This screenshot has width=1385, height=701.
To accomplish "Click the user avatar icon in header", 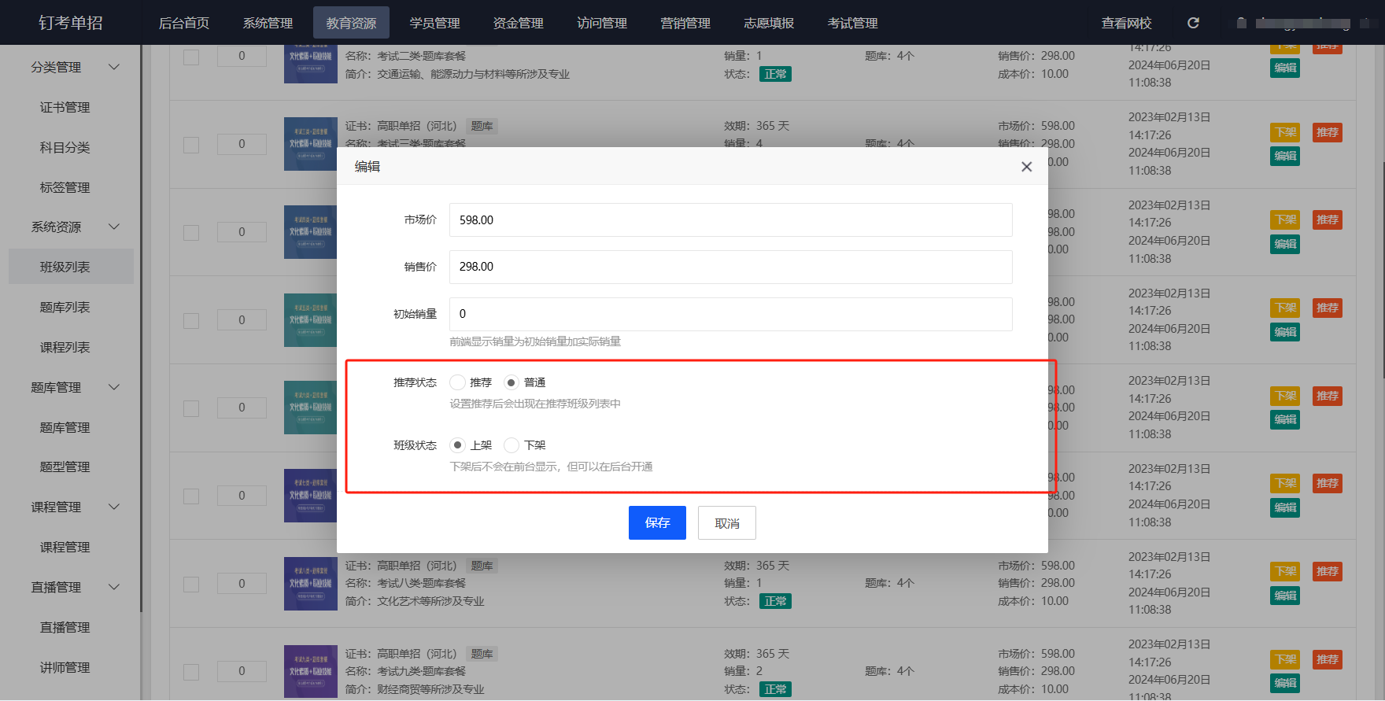I will (x=1242, y=23).
